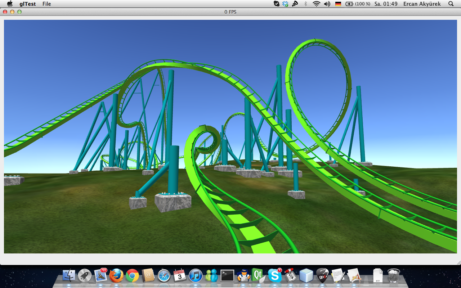The image size is (461, 288).
Task: Launch Safari from the dock
Action: pyautogui.click(x=164, y=276)
